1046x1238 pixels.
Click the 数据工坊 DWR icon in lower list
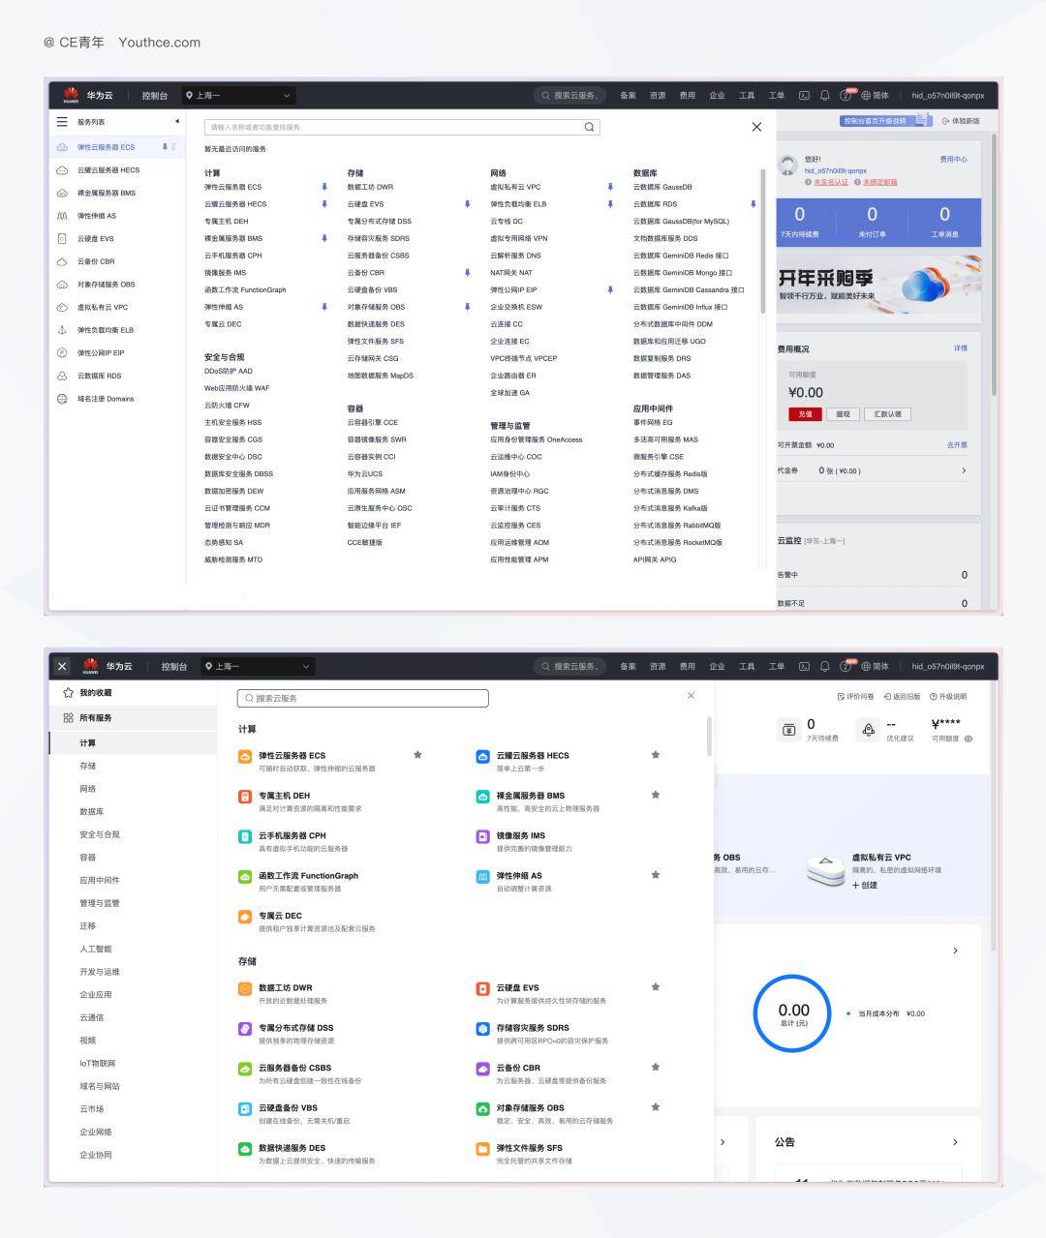[245, 988]
